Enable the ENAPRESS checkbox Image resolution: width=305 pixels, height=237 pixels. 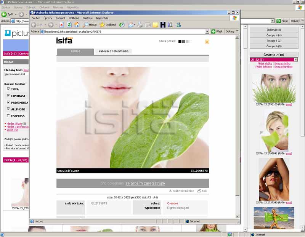point(8,116)
